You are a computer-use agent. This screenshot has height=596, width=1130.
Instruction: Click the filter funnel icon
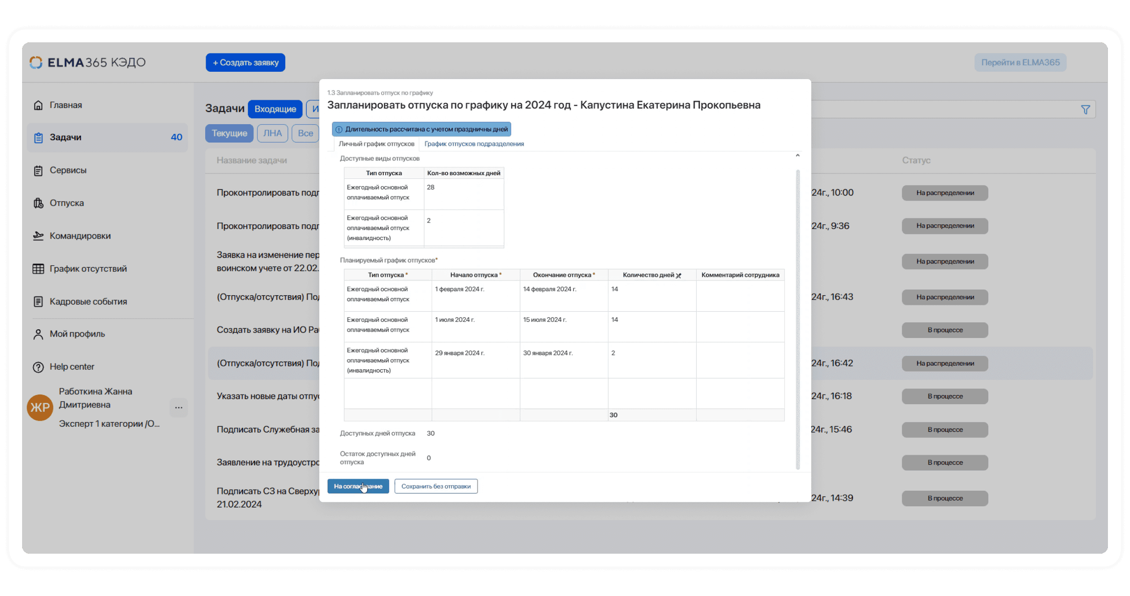coord(1085,109)
